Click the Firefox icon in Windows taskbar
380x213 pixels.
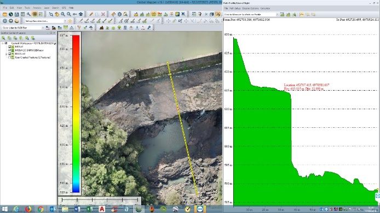pos(28,209)
